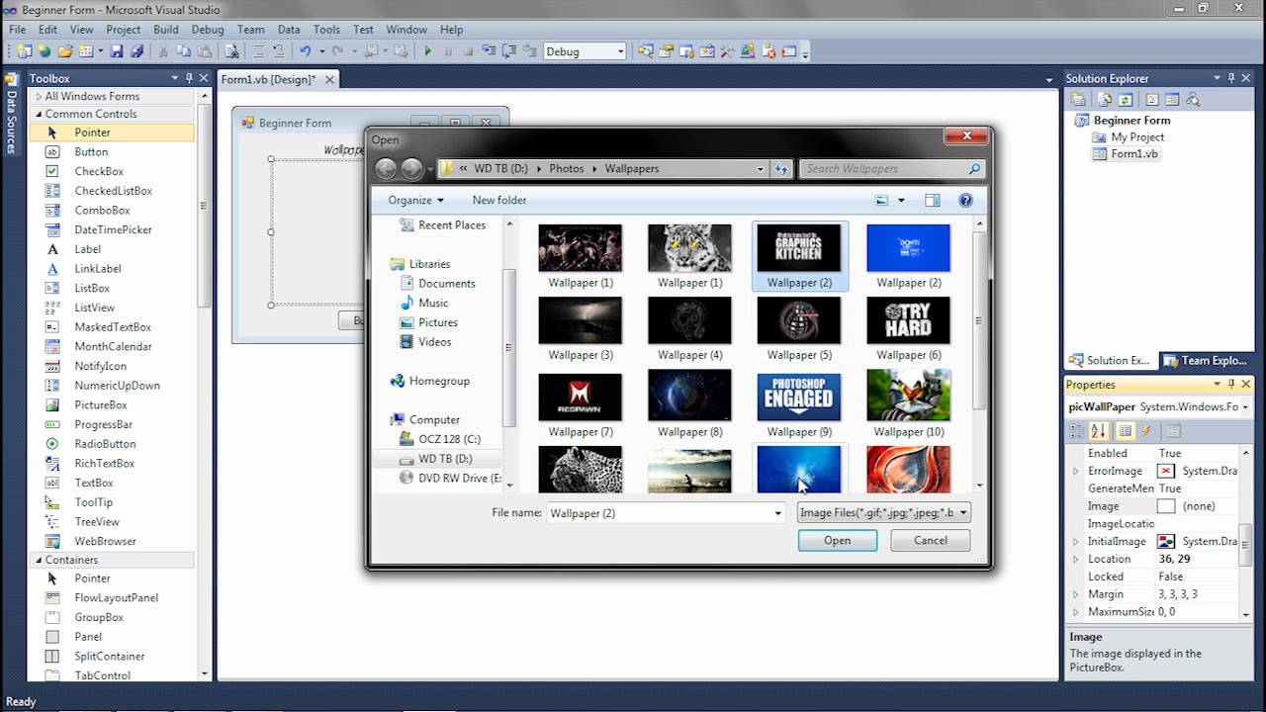The image size is (1266, 712).
Task: Open the change-view options dropdown arrow
Action: 901,201
